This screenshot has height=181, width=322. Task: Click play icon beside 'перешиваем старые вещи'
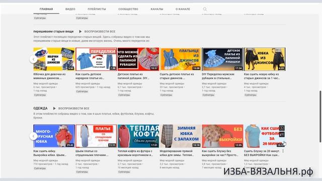pos(80,31)
